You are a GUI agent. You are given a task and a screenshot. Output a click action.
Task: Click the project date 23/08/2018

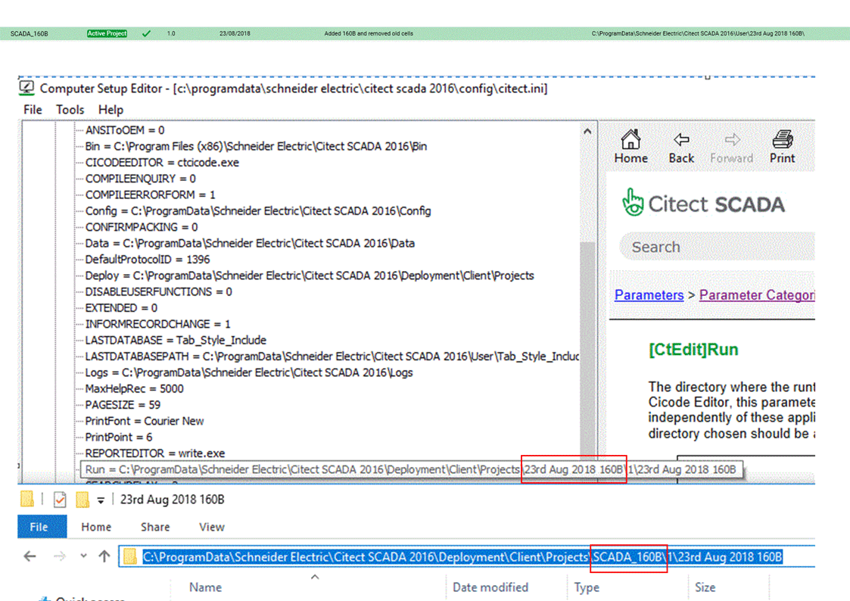(x=235, y=33)
